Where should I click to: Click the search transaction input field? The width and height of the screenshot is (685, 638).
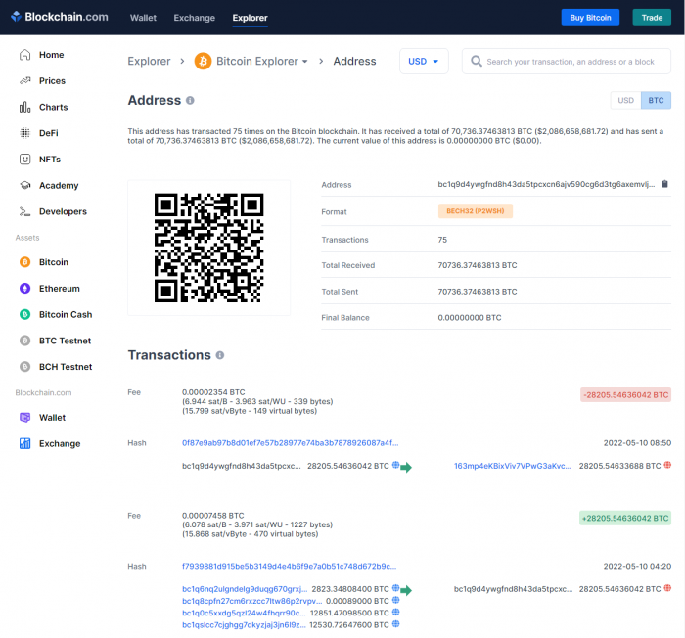(567, 62)
